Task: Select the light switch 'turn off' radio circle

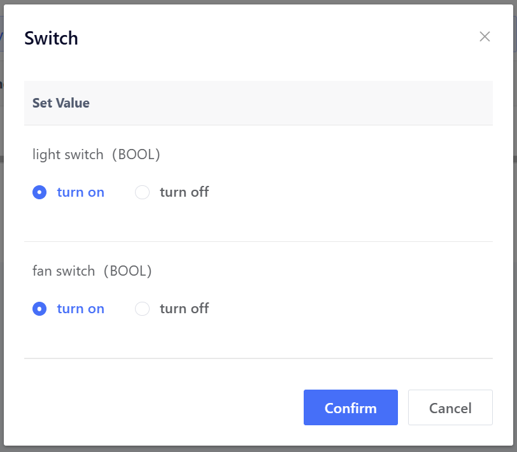Action: [x=143, y=192]
